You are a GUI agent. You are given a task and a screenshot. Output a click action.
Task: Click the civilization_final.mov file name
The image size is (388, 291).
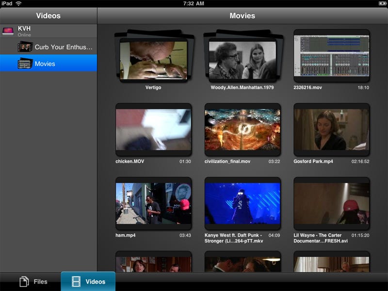pyautogui.click(x=227, y=162)
